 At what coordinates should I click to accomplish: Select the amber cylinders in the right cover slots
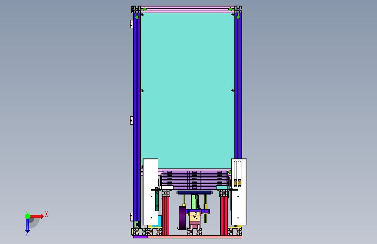[237, 182]
